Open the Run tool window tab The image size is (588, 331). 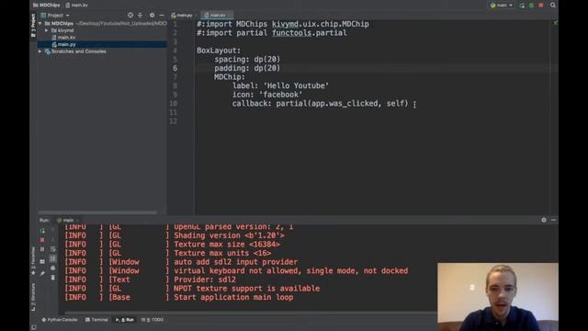[x=125, y=320]
